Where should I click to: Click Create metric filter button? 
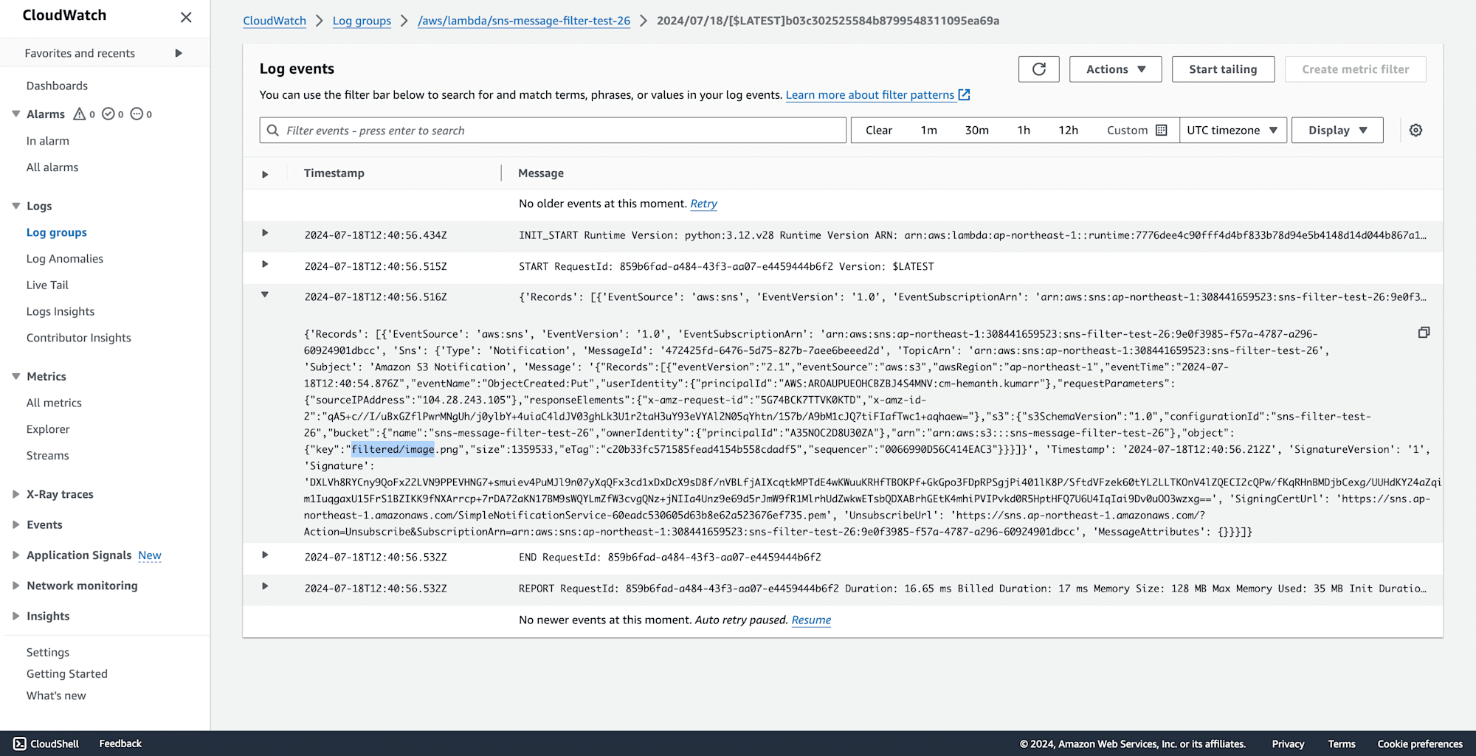pyautogui.click(x=1355, y=69)
